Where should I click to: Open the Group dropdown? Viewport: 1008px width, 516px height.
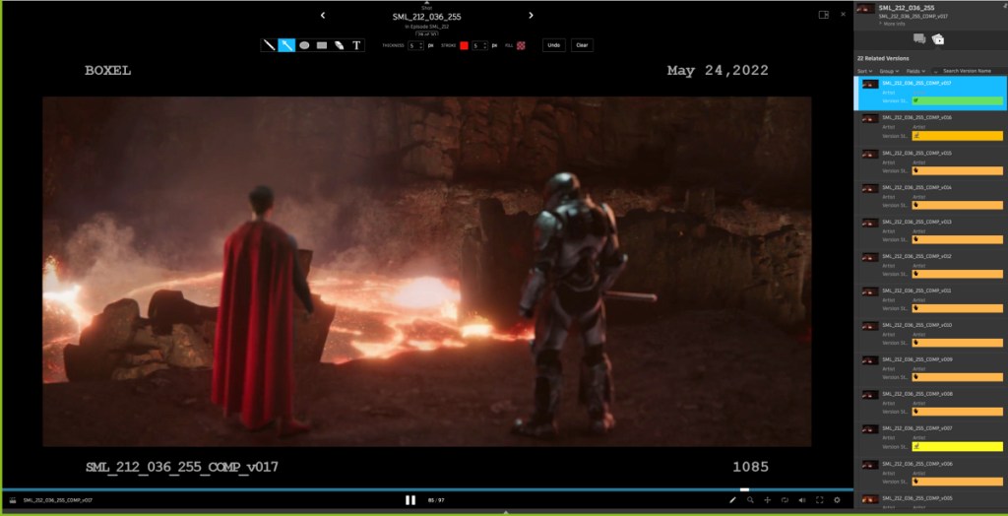[x=889, y=71]
